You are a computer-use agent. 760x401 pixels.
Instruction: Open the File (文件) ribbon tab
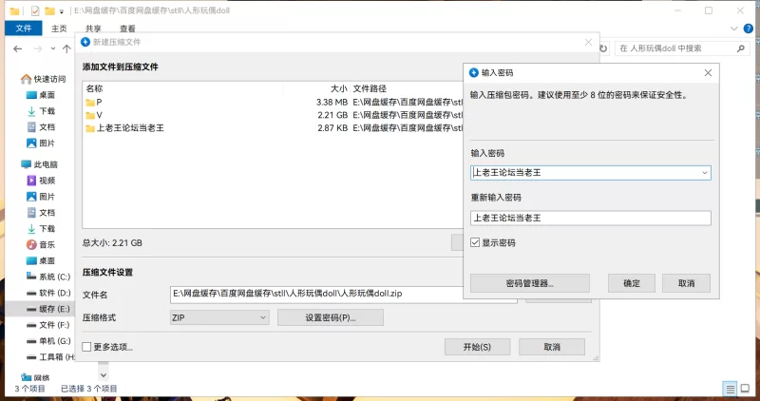point(23,29)
